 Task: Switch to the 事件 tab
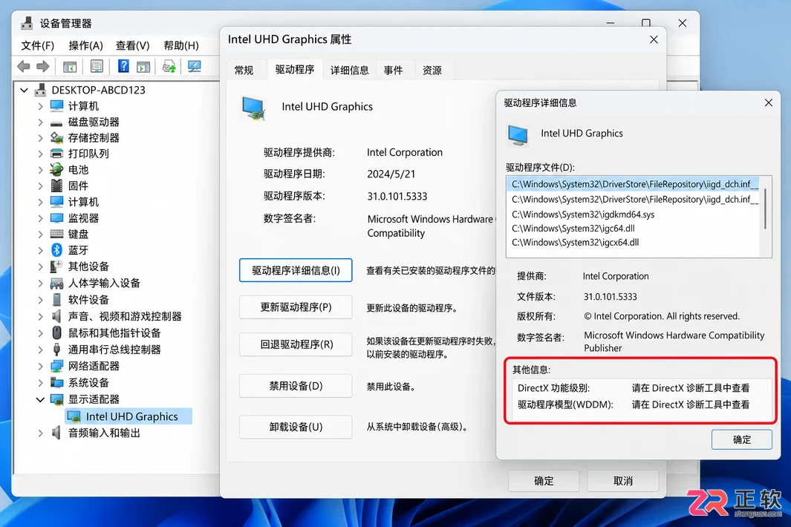coord(393,70)
